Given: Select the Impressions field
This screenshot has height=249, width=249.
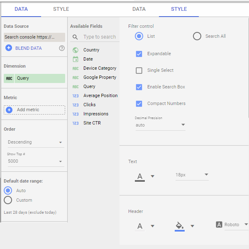Looking at the screenshot, I should coord(96,114).
